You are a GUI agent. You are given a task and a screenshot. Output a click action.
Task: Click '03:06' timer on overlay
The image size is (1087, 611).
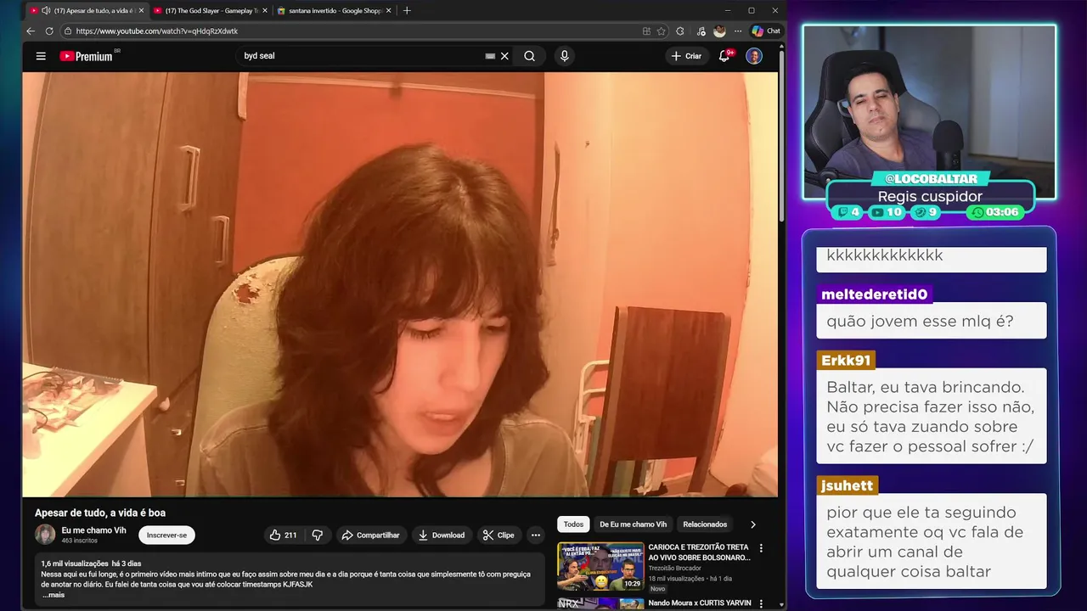coord(995,212)
